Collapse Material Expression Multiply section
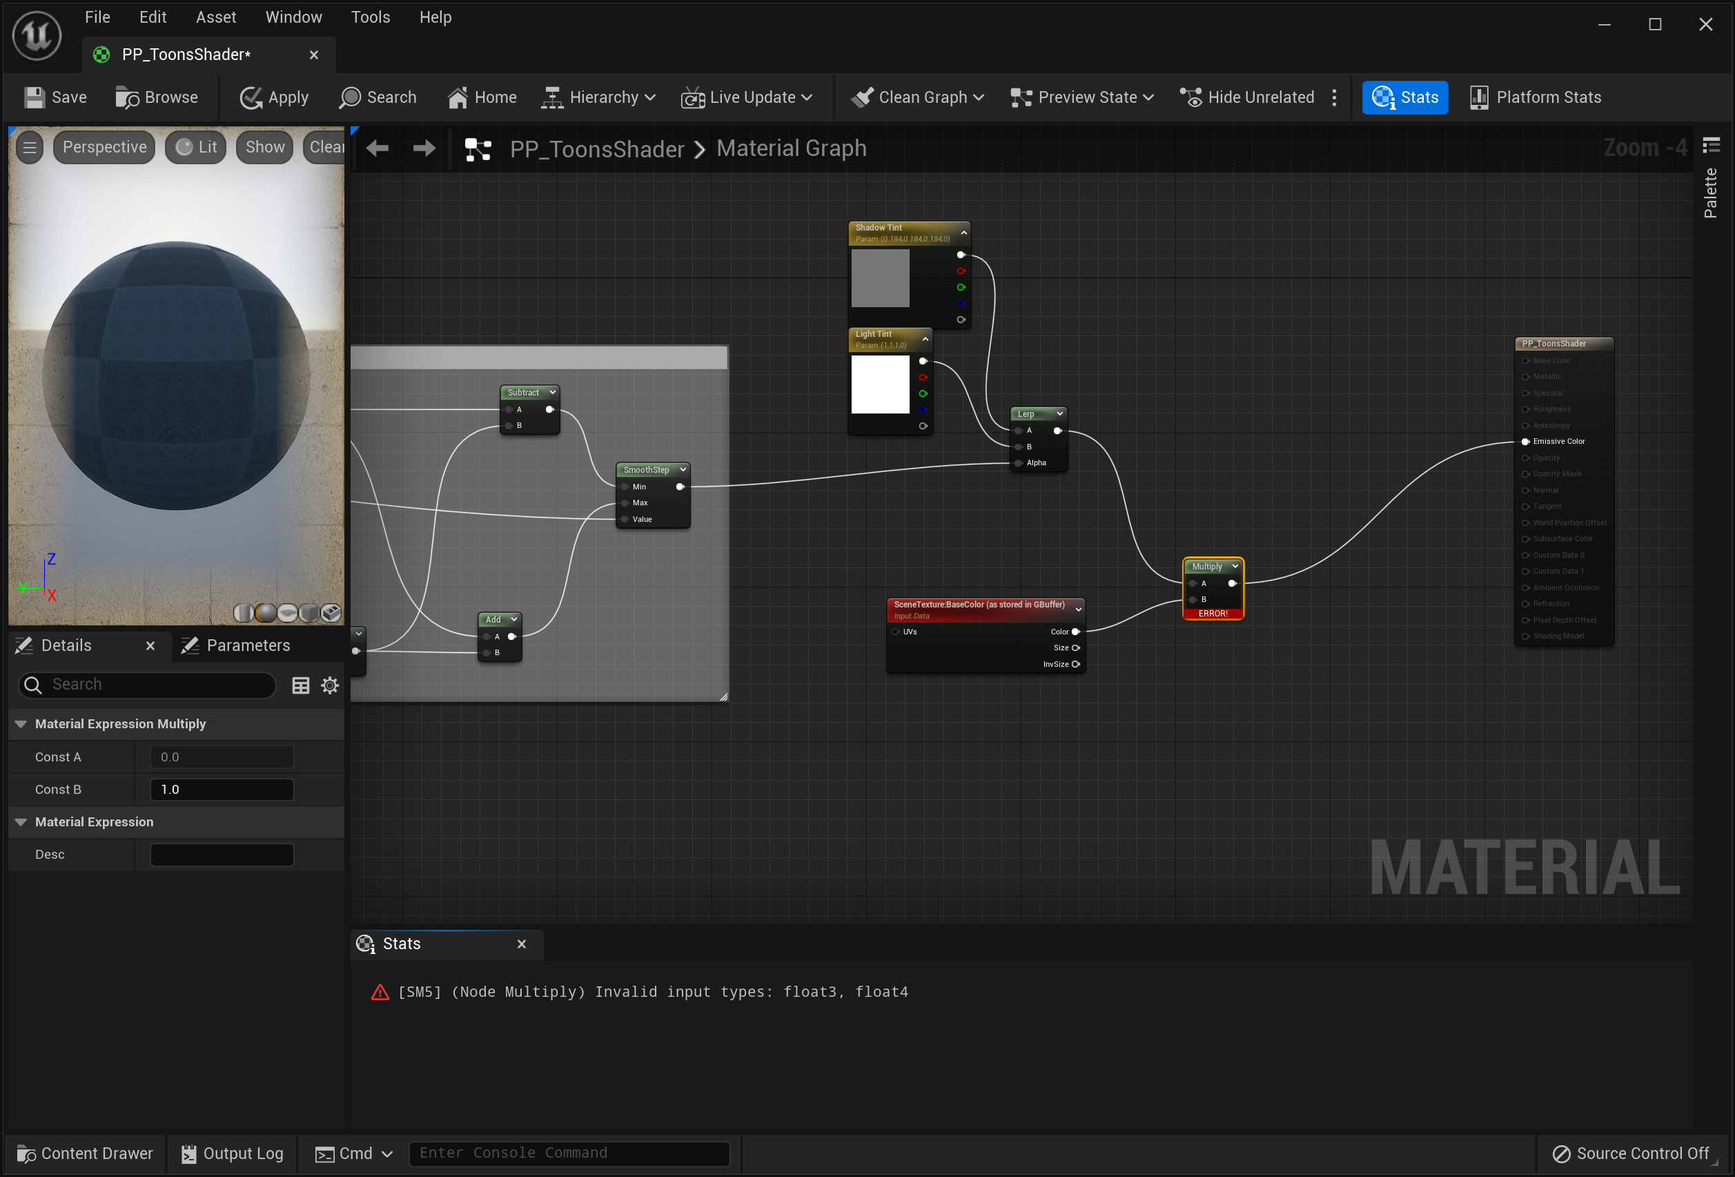 21,723
